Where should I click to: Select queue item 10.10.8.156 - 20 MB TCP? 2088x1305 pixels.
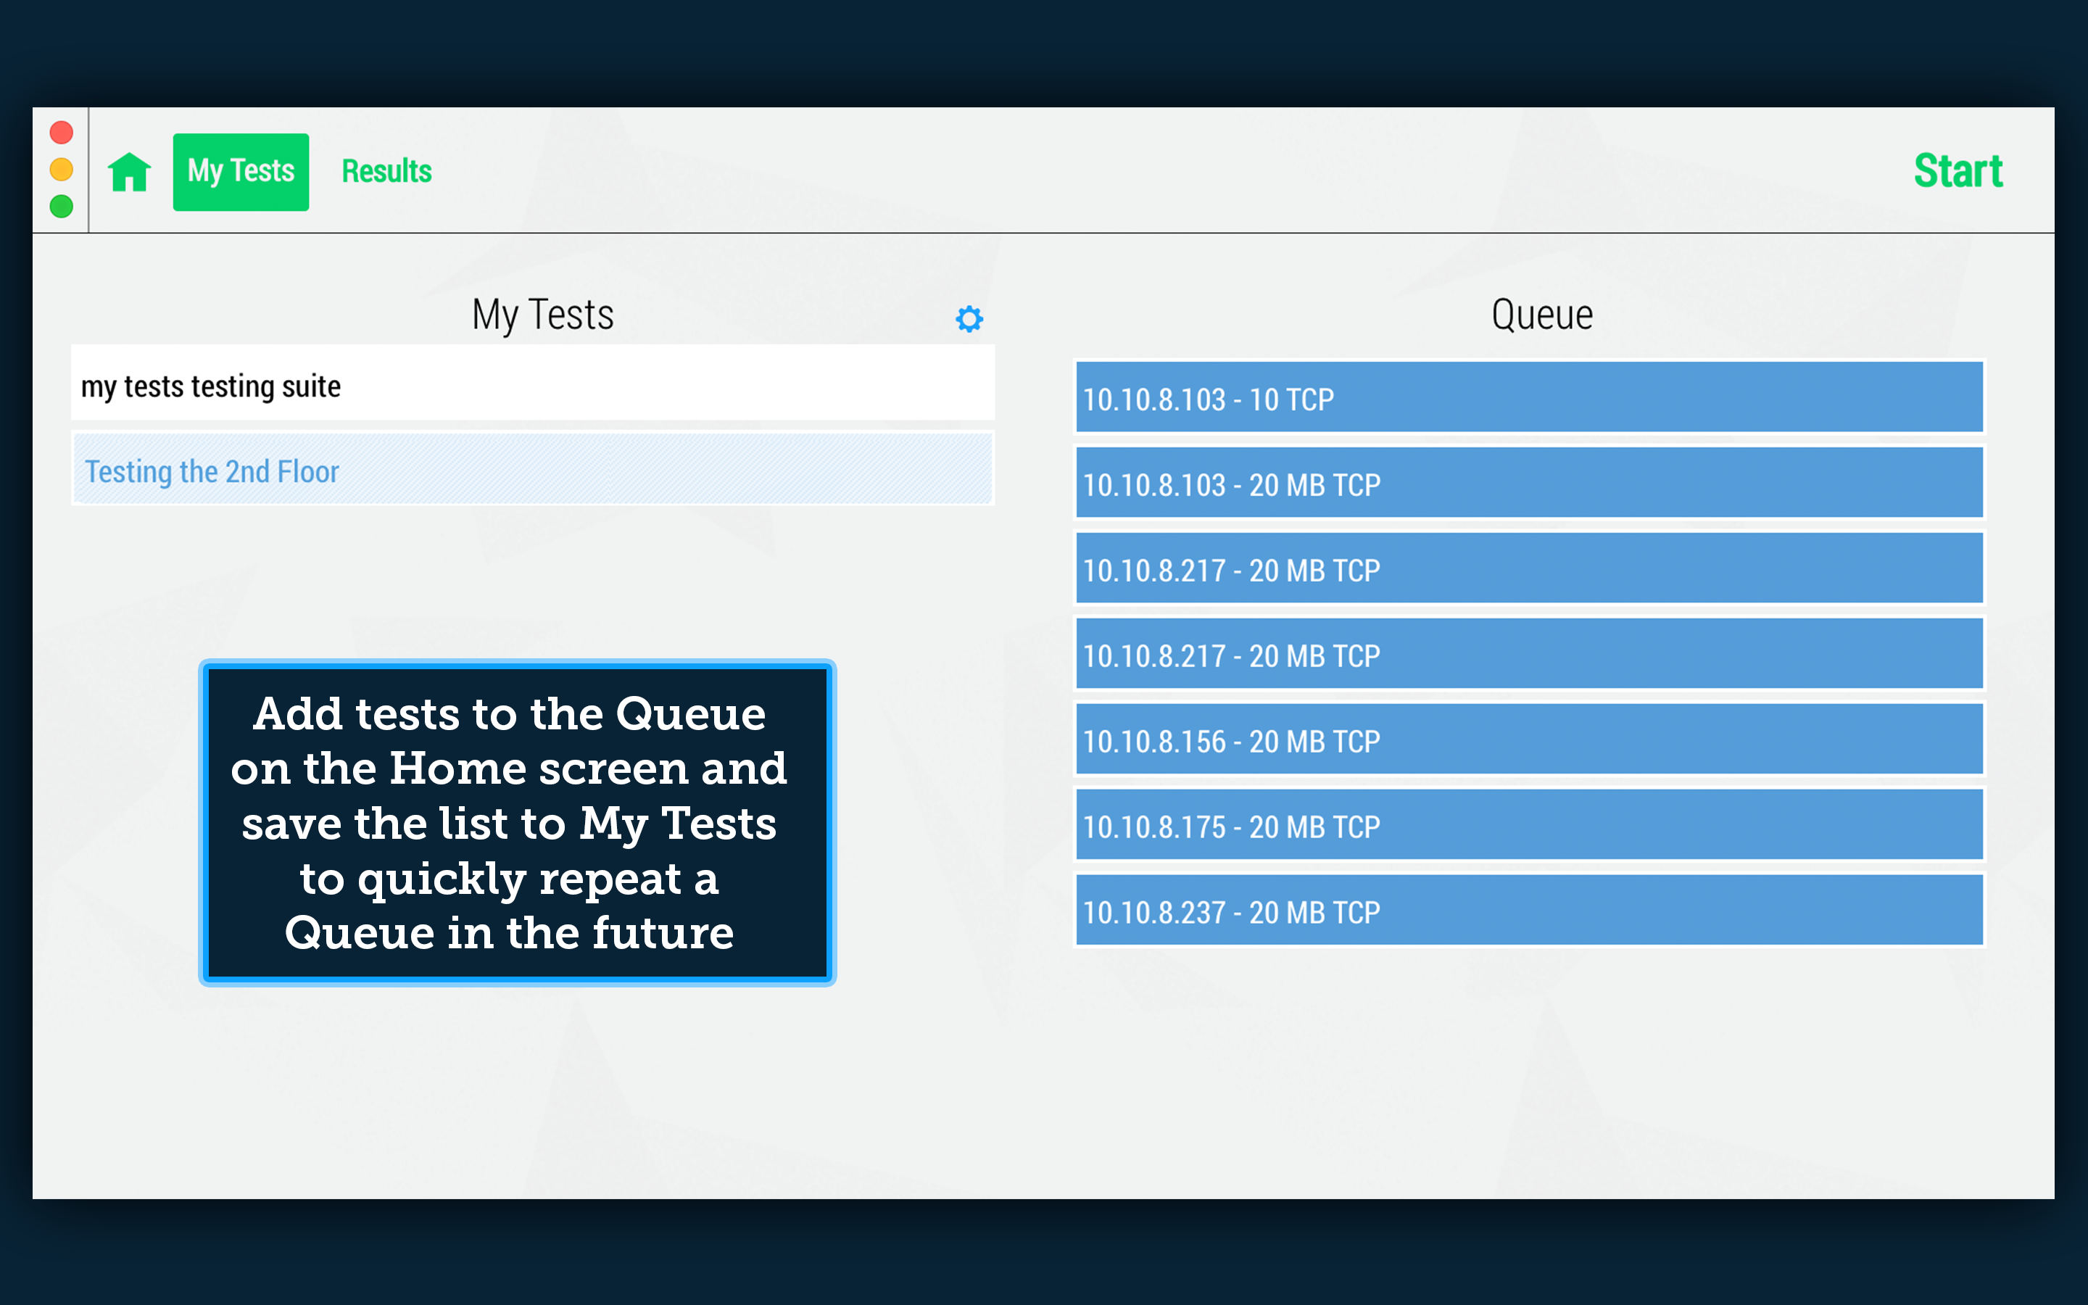tap(1529, 739)
